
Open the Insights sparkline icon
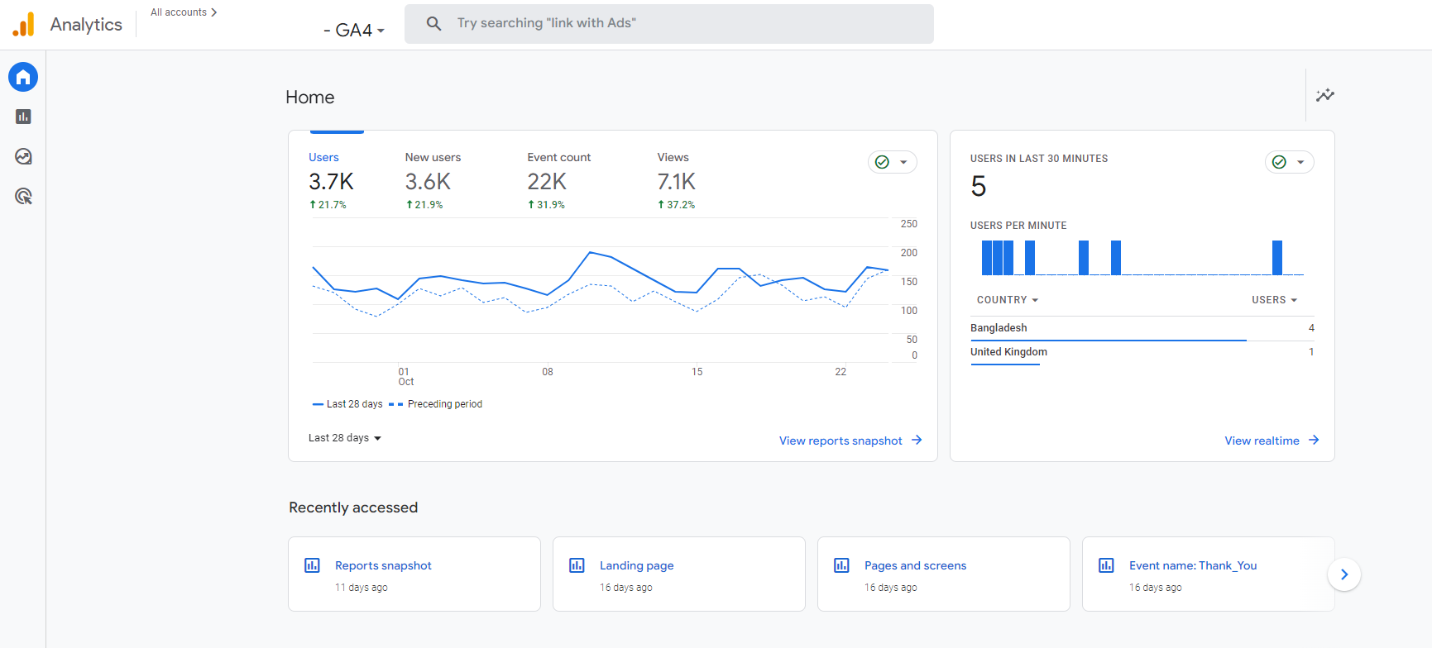tap(1324, 95)
